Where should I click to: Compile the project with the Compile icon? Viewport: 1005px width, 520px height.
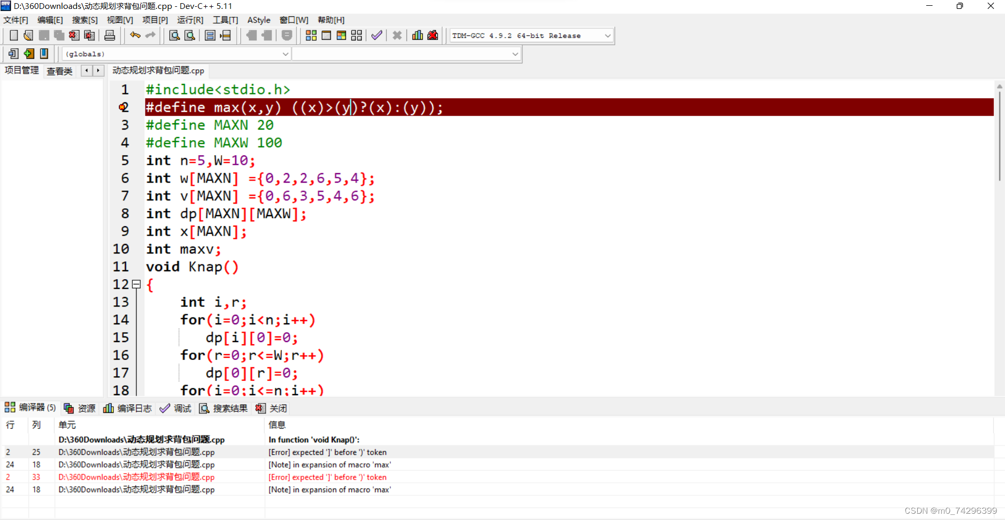[311, 35]
